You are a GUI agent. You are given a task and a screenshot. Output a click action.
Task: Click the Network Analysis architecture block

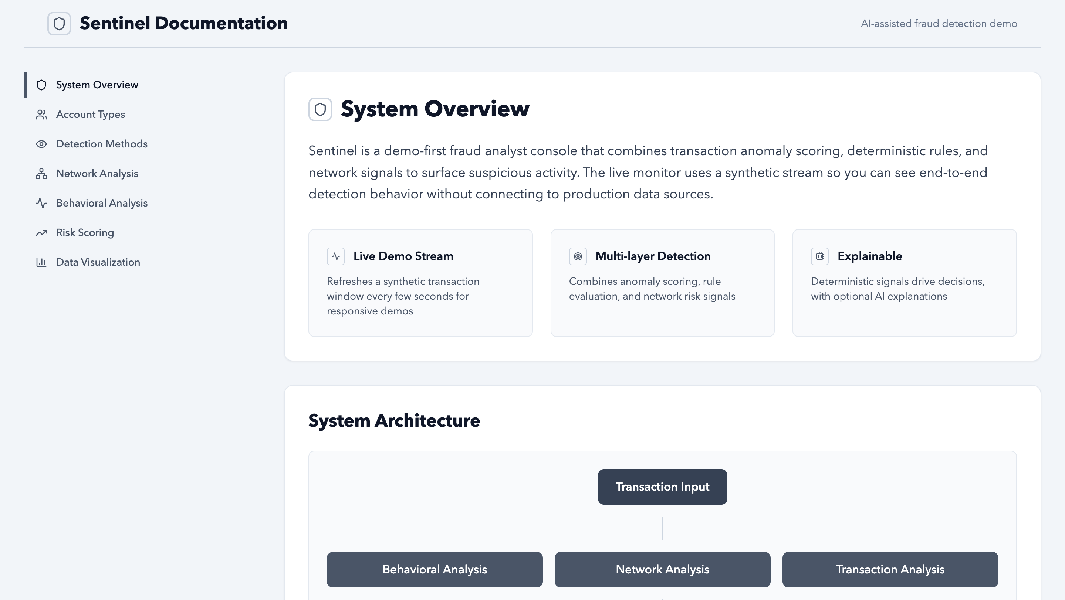662,569
